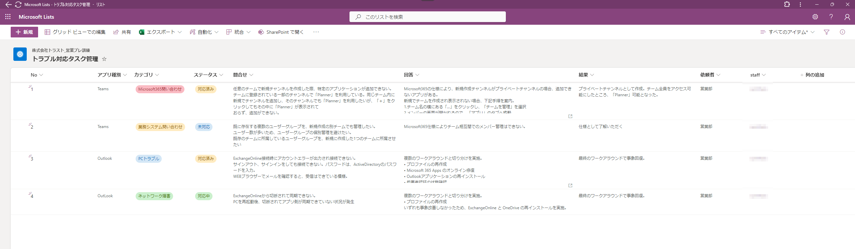Open the filter pane funnel icon

coord(827,32)
